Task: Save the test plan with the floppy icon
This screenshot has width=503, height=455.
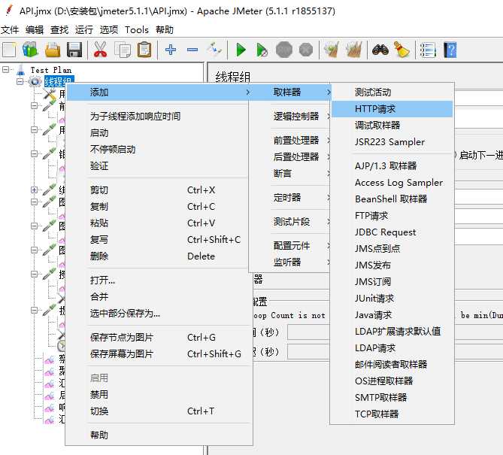Action: tap(74, 50)
